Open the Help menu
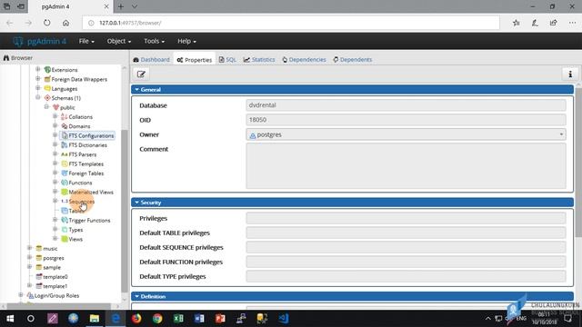This screenshot has height=327, width=582. click(x=186, y=41)
